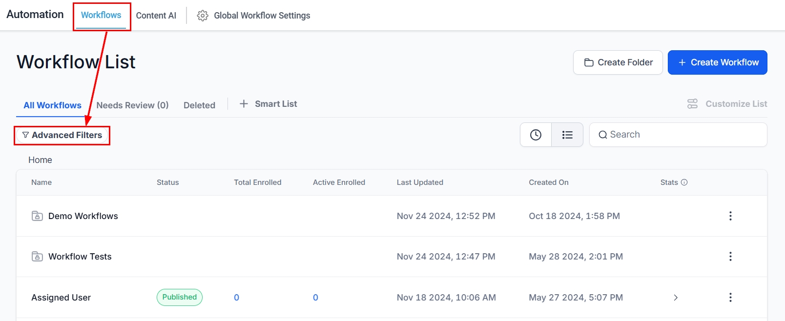Select the Needs Review tab
The image size is (785, 321).
coord(132,105)
